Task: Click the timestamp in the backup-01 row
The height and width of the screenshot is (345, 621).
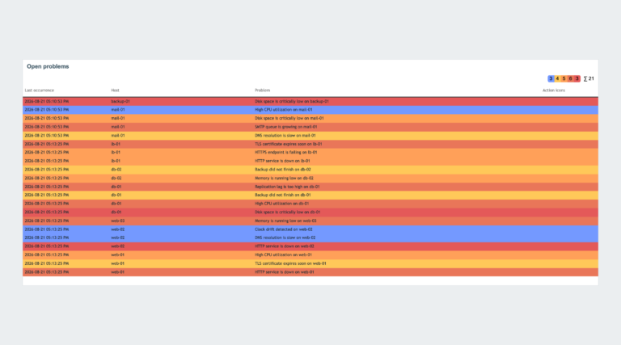Action: [x=47, y=101]
